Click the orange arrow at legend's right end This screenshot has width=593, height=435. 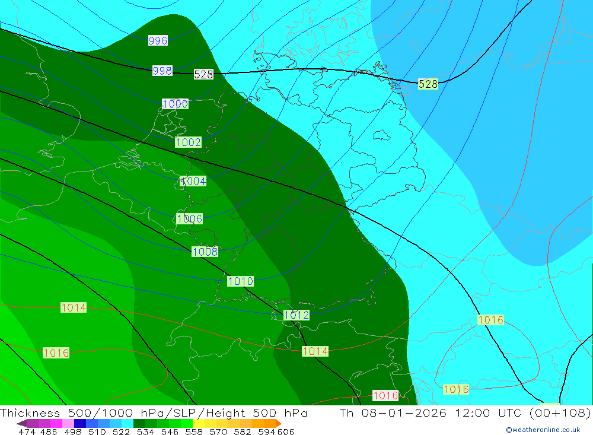[278, 423]
